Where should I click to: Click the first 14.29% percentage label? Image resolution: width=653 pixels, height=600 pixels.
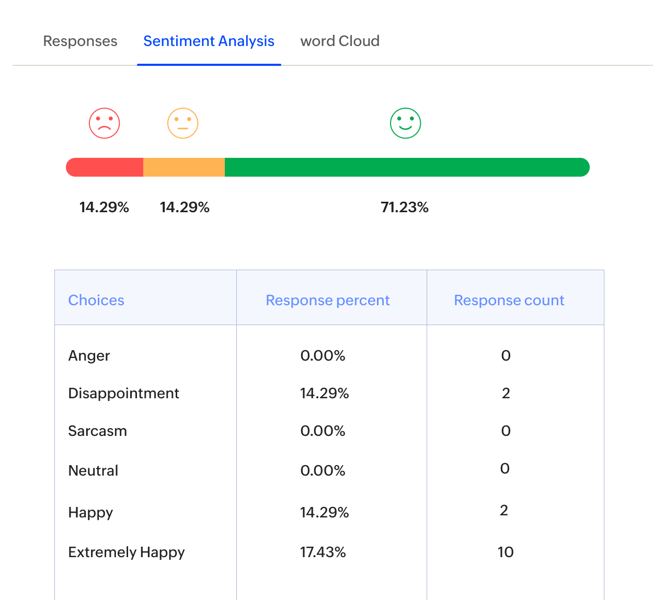(x=104, y=207)
